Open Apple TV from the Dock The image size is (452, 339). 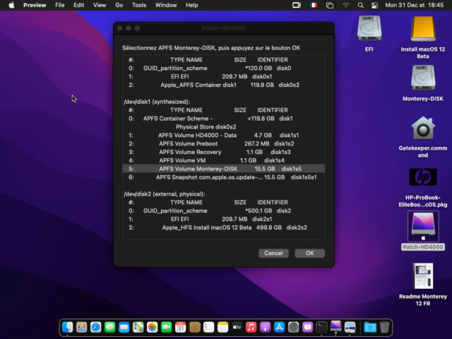tap(237, 327)
